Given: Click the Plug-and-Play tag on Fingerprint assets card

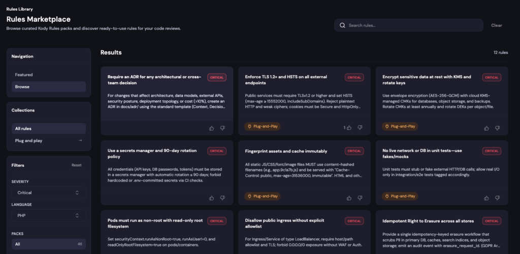Looking at the screenshot, I should pyautogui.click(x=263, y=196).
